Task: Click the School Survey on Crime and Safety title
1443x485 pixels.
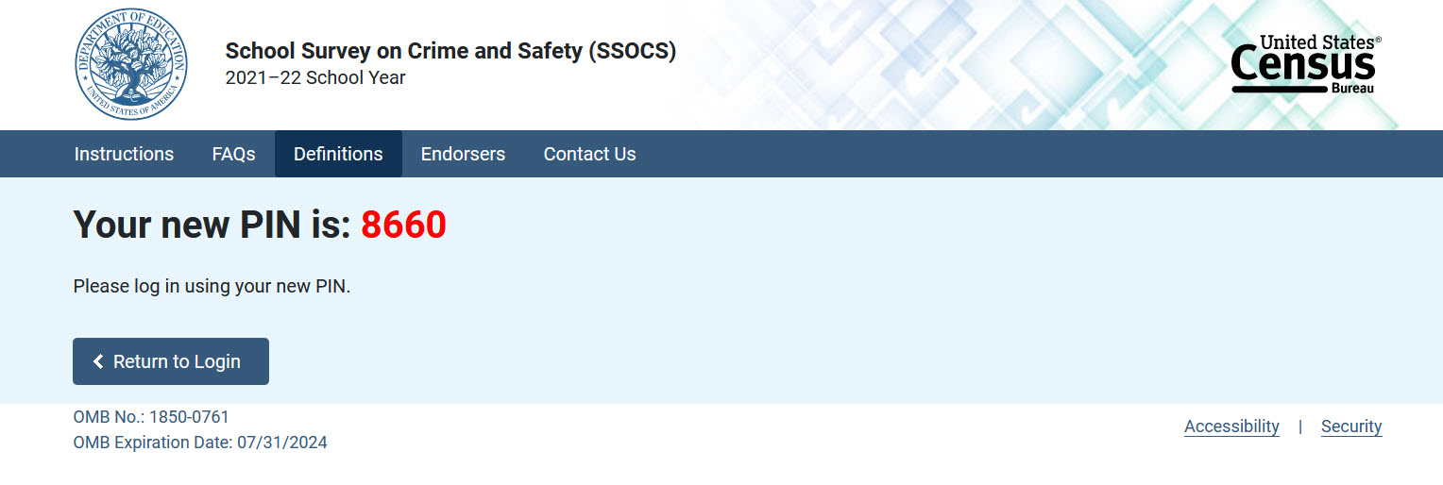Action: coord(450,51)
